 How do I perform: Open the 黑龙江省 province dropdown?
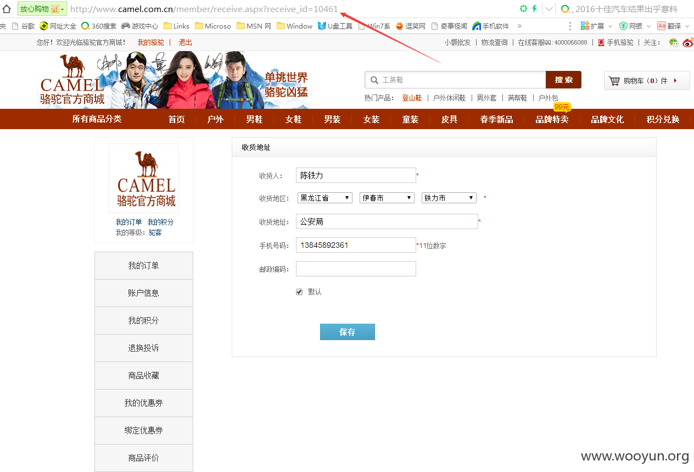click(324, 198)
